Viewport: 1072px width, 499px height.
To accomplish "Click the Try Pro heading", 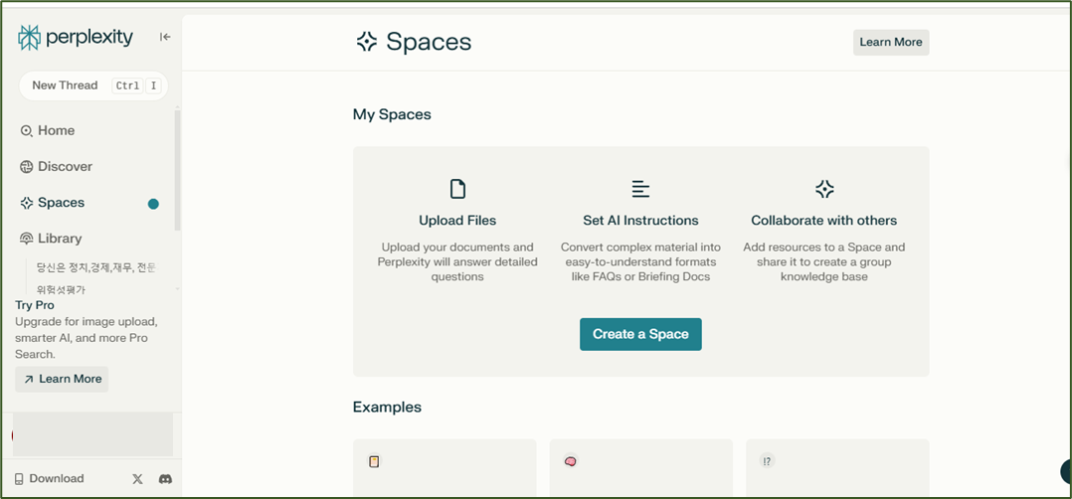I will point(35,305).
